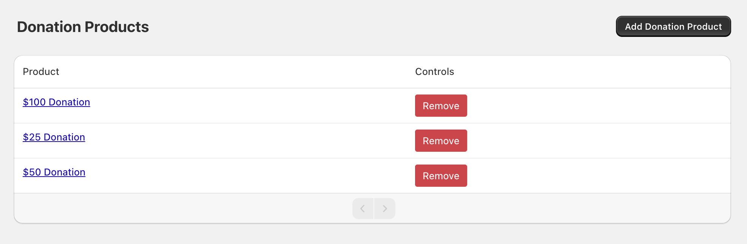Click the Donation Products page heading
This screenshot has height=244, width=747.
pos(83,27)
